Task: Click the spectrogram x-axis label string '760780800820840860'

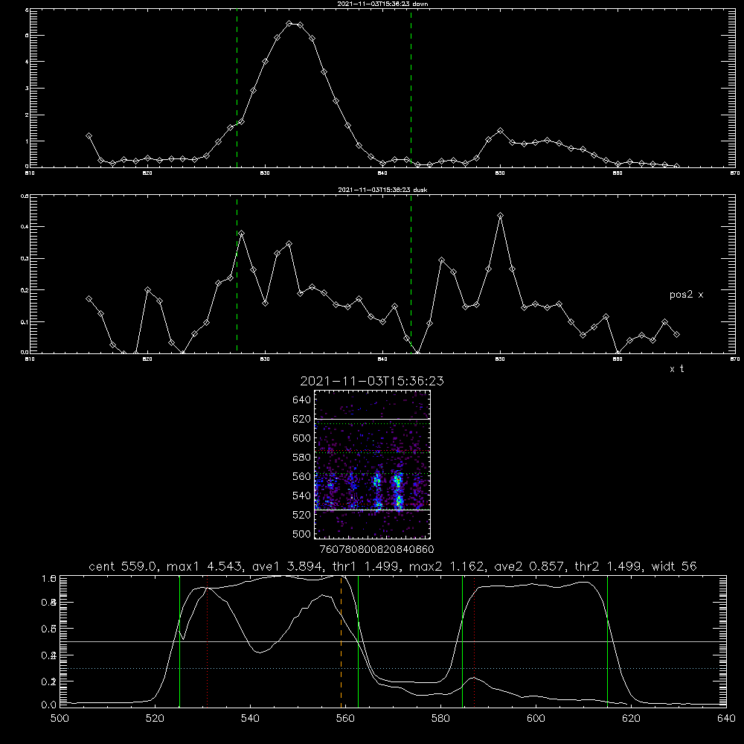Action: coord(376,549)
